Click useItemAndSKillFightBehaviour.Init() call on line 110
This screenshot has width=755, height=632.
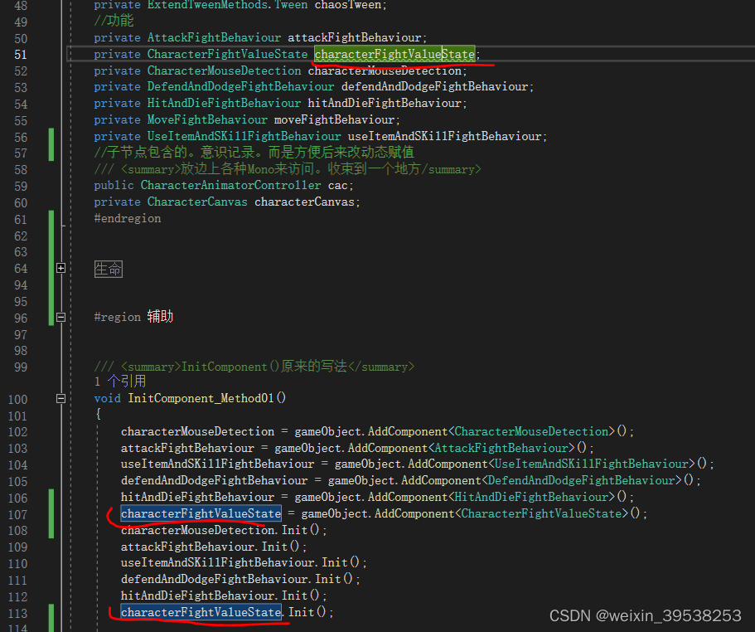click(x=244, y=562)
